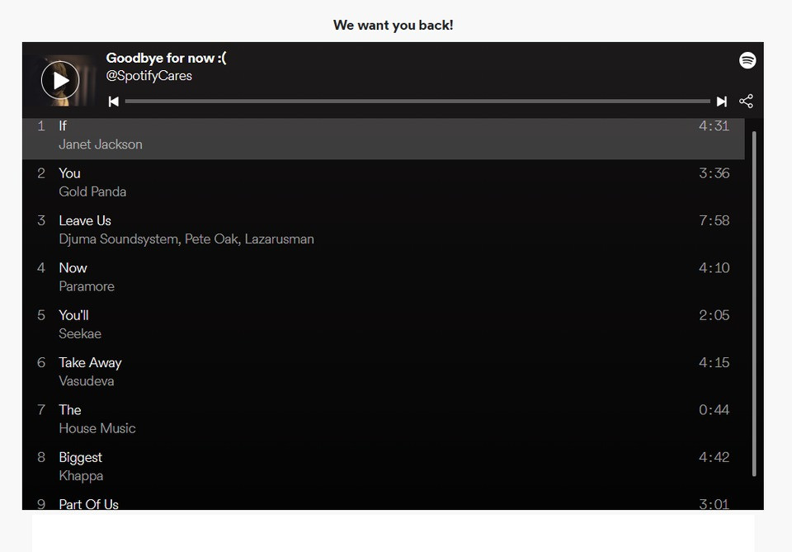This screenshot has width=792, height=552.
Task: Click the track list scrollbar
Action: pos(754,304)
